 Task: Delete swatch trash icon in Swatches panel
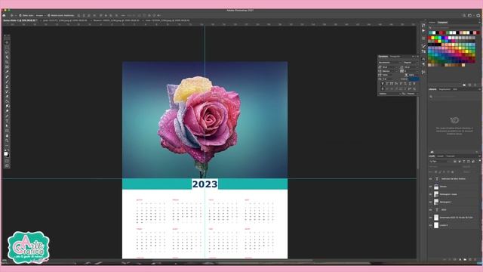click(475, 85)
